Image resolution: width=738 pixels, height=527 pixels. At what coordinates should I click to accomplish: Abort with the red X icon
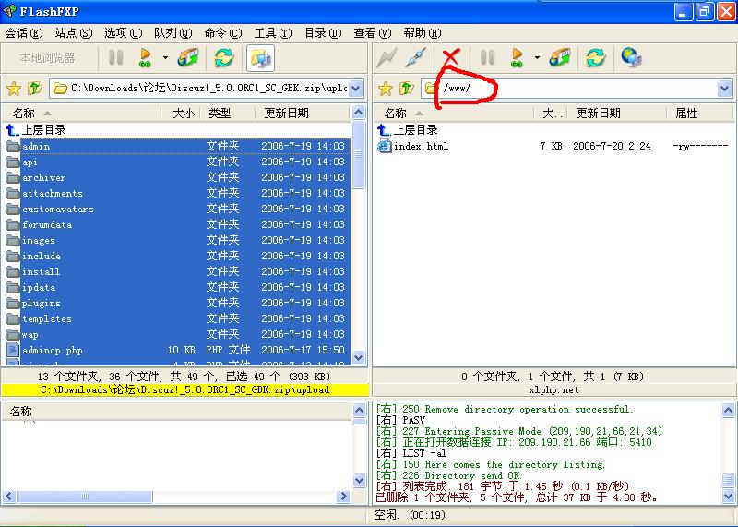[451, 58]
